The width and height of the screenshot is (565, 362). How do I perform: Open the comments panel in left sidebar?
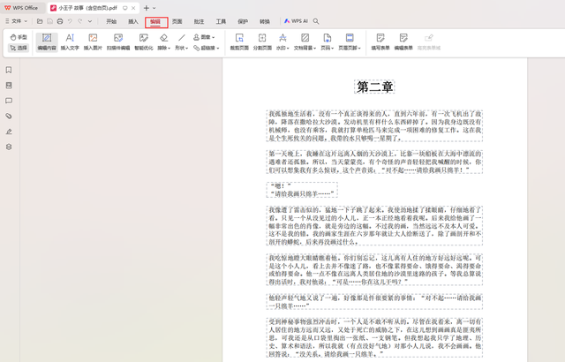point(9,101)
